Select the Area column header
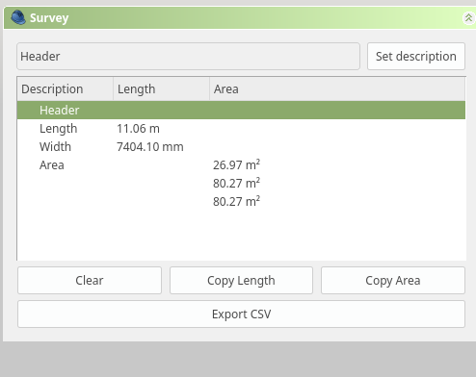This screenshot has width=476, height=377. [x=337, y=88]
